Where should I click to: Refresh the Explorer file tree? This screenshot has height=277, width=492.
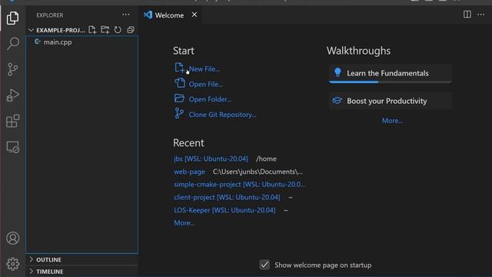tap(118, 30)
